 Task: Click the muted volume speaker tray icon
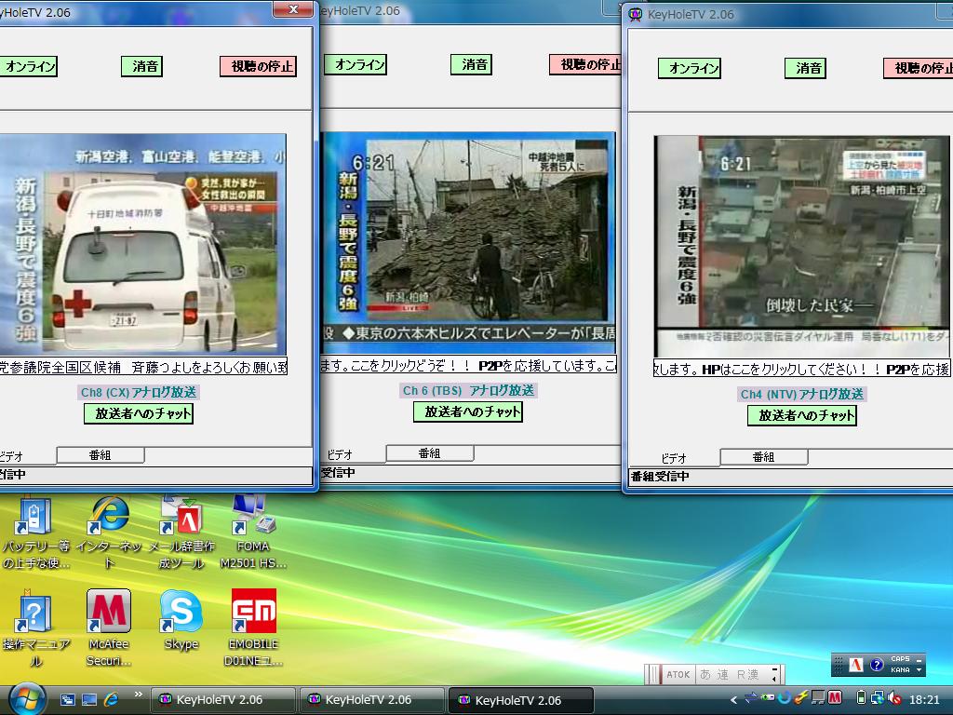(894, 698)
